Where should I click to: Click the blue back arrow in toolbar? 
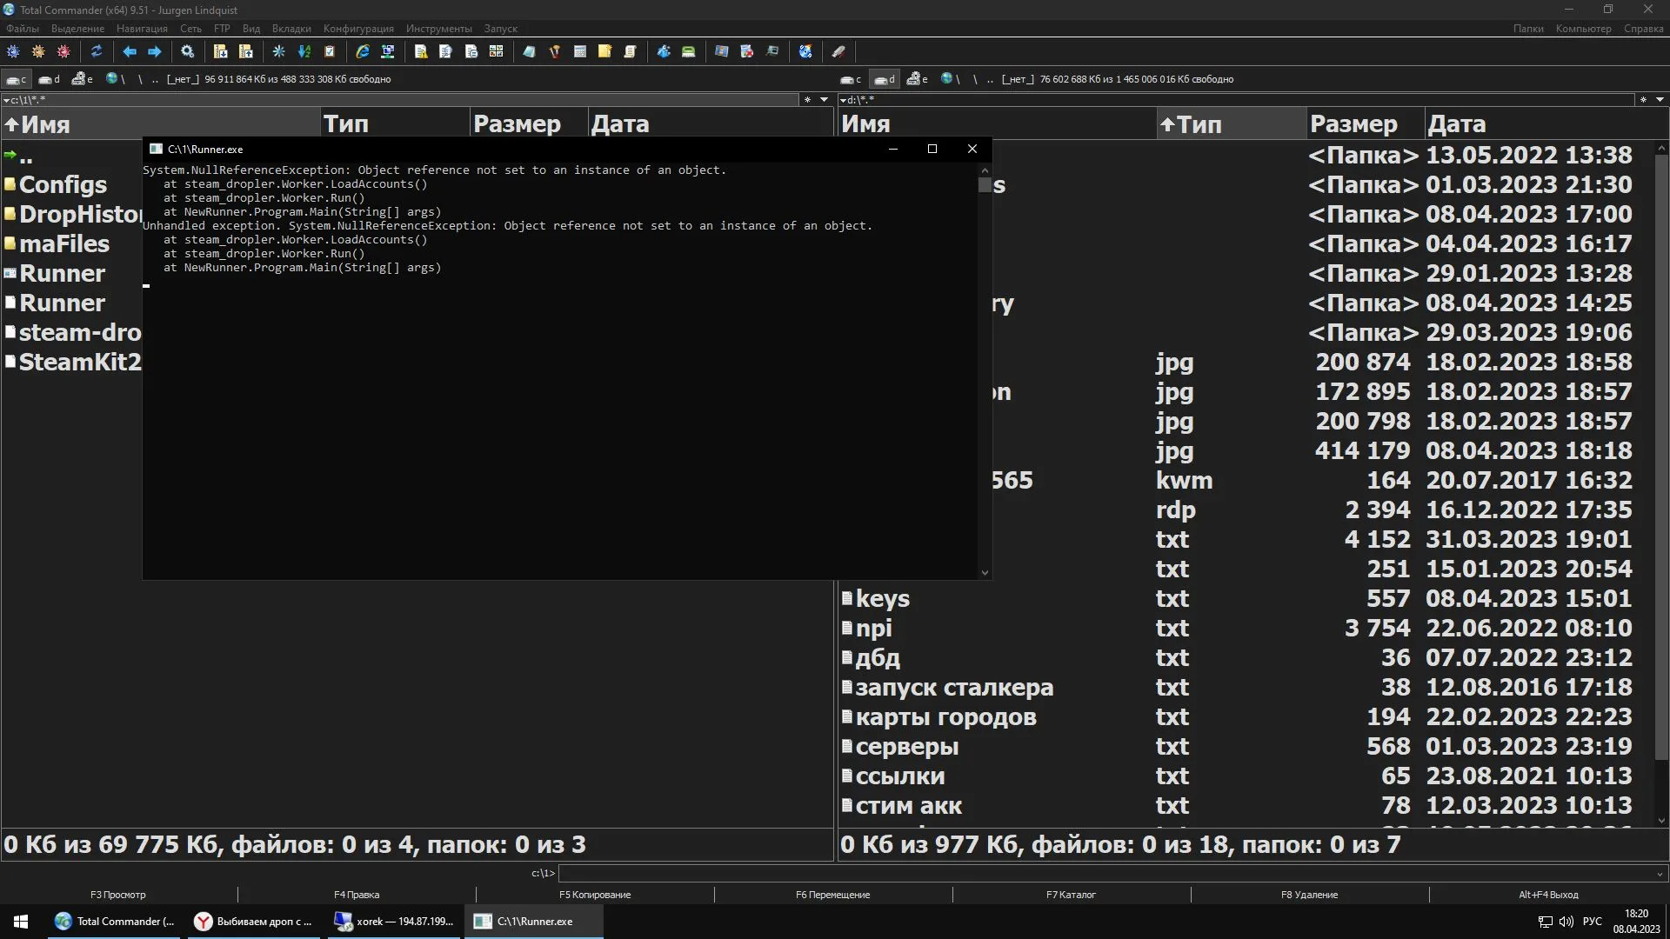pyautogui.click(x=130, y=51)
